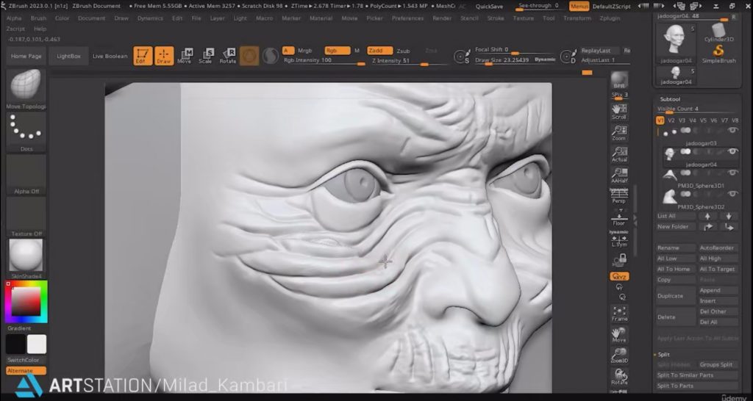The image size is (753, 401).
Task: Toggle XYZ rotation mode
Action: coord(619,276)
